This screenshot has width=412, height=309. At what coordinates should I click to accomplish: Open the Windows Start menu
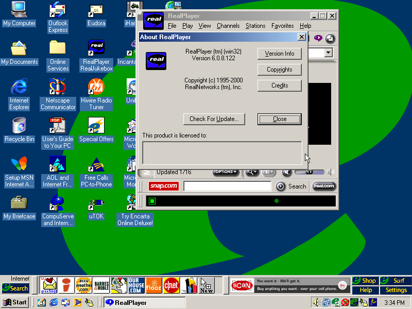coord(15,302)
